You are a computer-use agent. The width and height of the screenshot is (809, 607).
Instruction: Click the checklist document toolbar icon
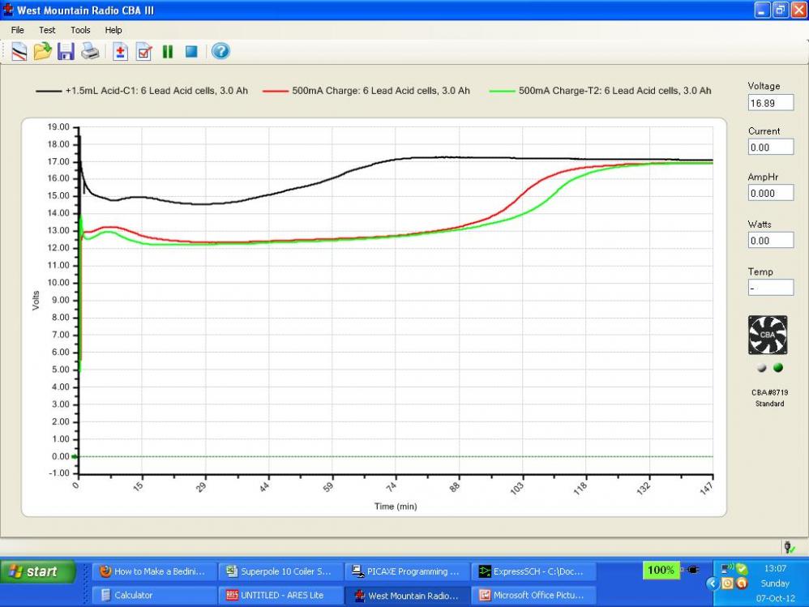pyautogui.click(x=144, y=52)
